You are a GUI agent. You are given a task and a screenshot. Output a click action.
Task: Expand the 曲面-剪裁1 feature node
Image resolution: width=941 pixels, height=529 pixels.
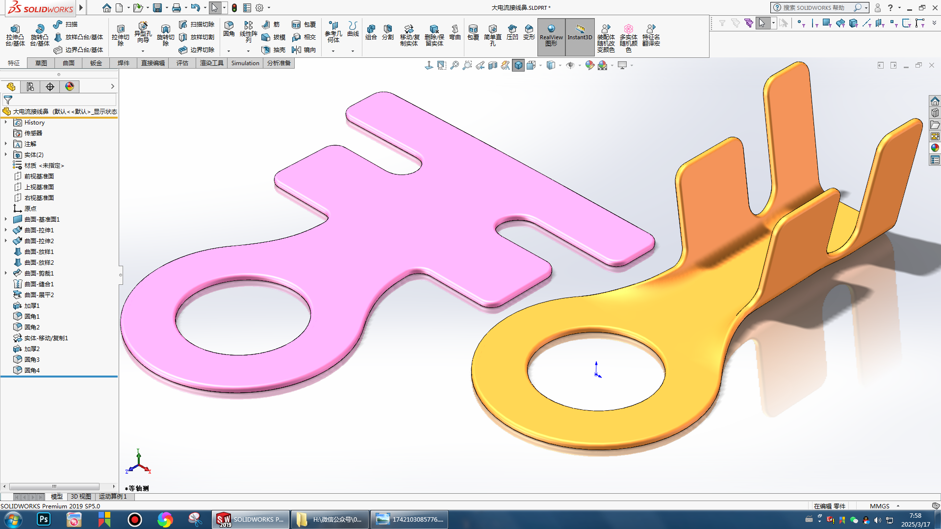pos(6,273)
